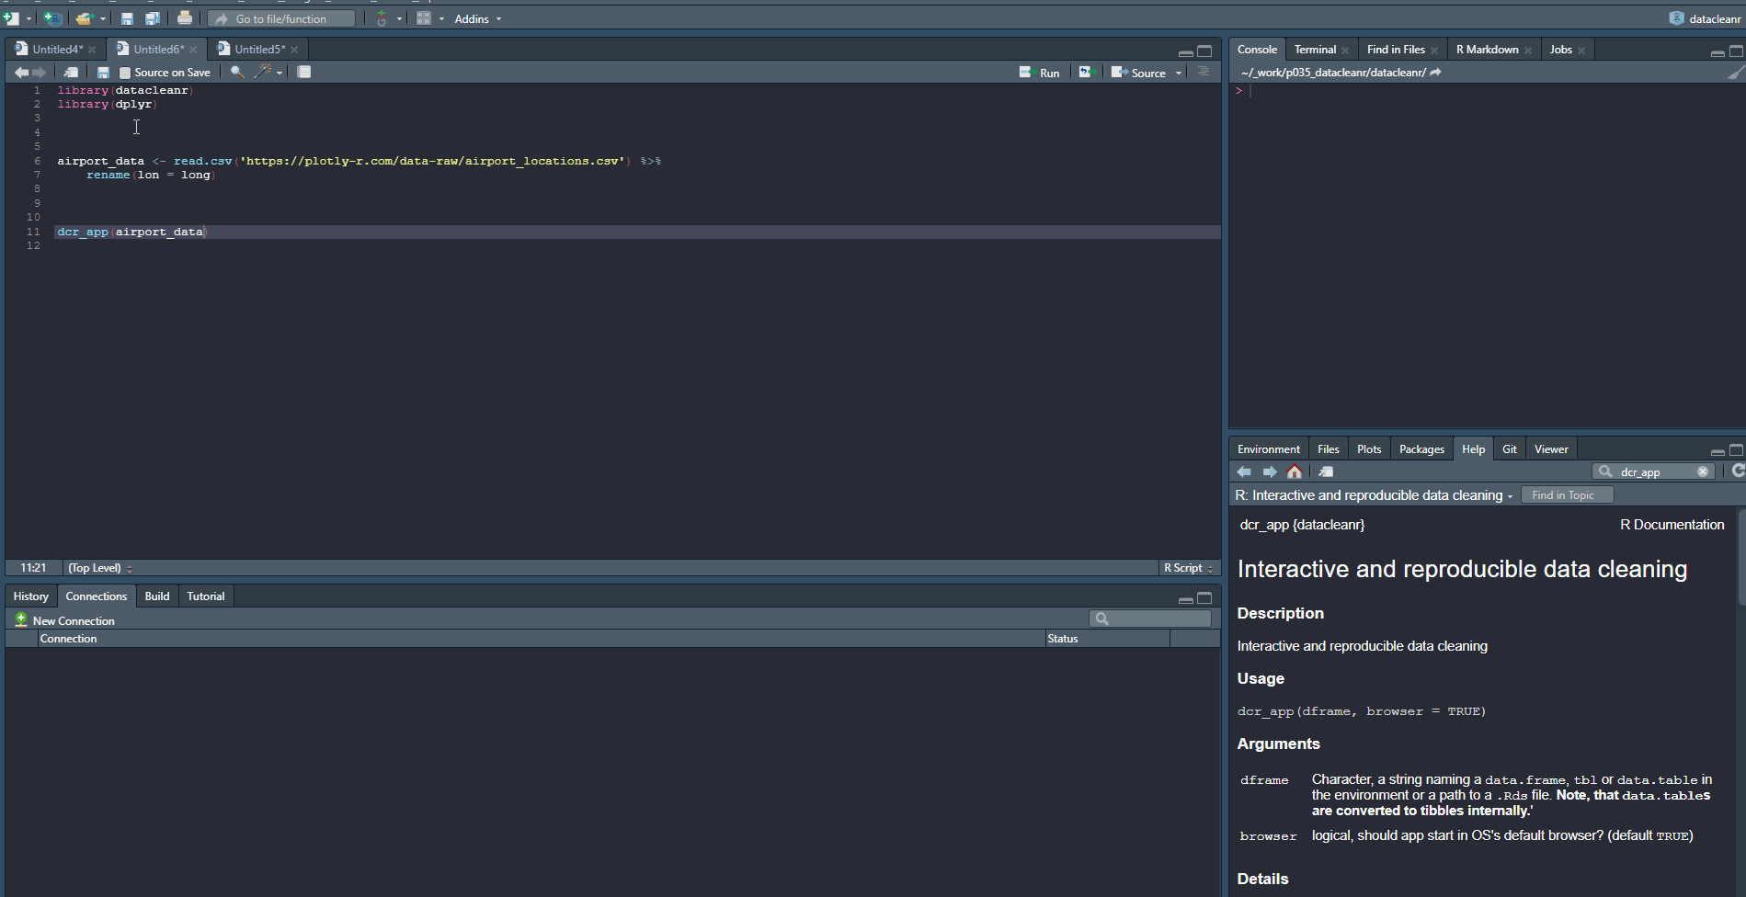Viewport: 1746px width, 897px height.
Task: Open the (Top Level) scope selector
Action: [x=100, y=568]
